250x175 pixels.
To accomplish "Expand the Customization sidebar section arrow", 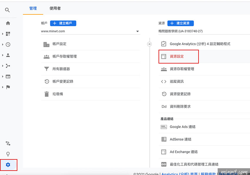I will pyautogui.click(x=3, y=34).
